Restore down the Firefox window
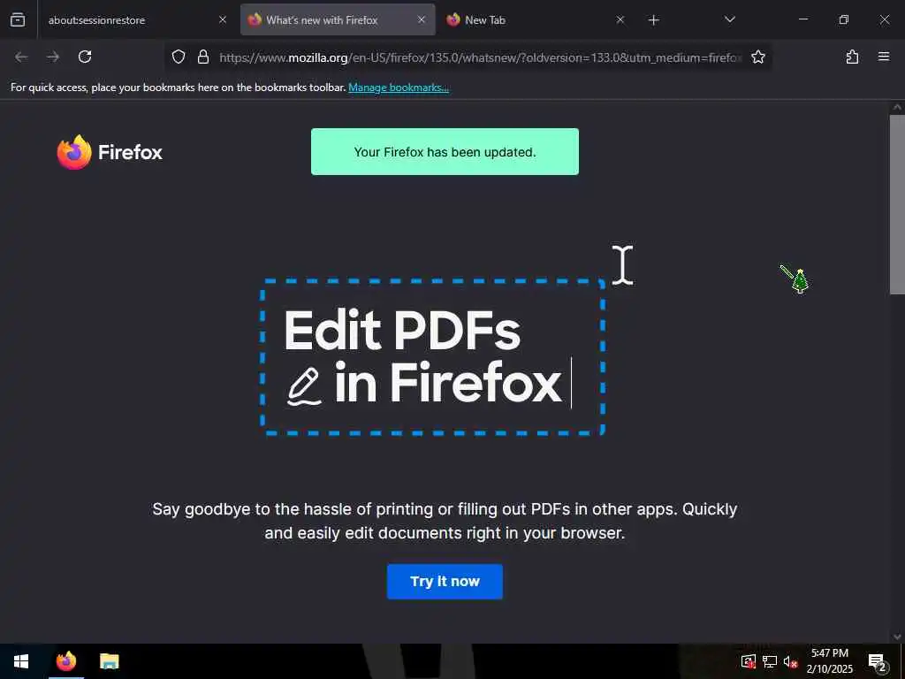The width and height of the screenshot is (905, 679). (844, 19)
